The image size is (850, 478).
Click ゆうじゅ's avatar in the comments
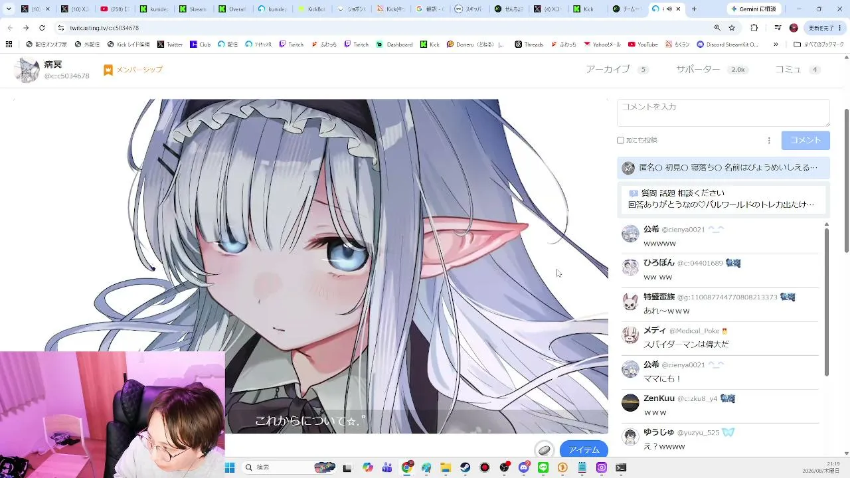coord(630,436)
